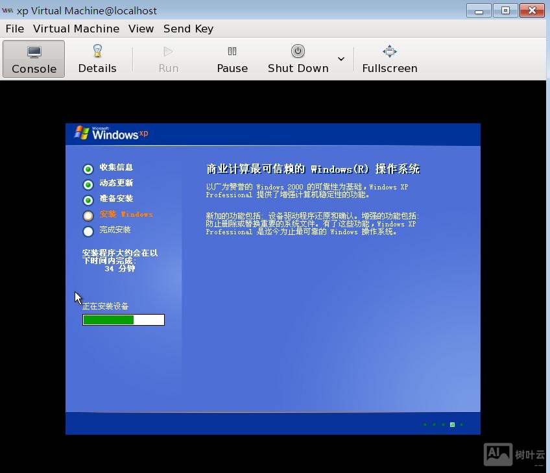
Task: Enter fullscreen via the Fullscreen icon
Action: 389,51
